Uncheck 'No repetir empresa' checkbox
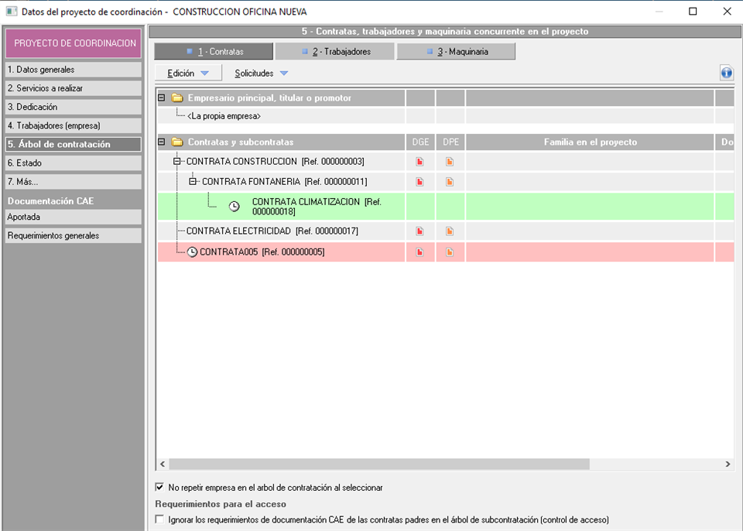The height and width of the screenshot is (531, 743). (160, 488)
